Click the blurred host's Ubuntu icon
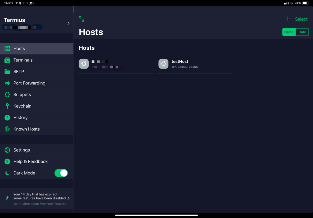The height and width of the screenshot is (218, 313). point(84,64)
